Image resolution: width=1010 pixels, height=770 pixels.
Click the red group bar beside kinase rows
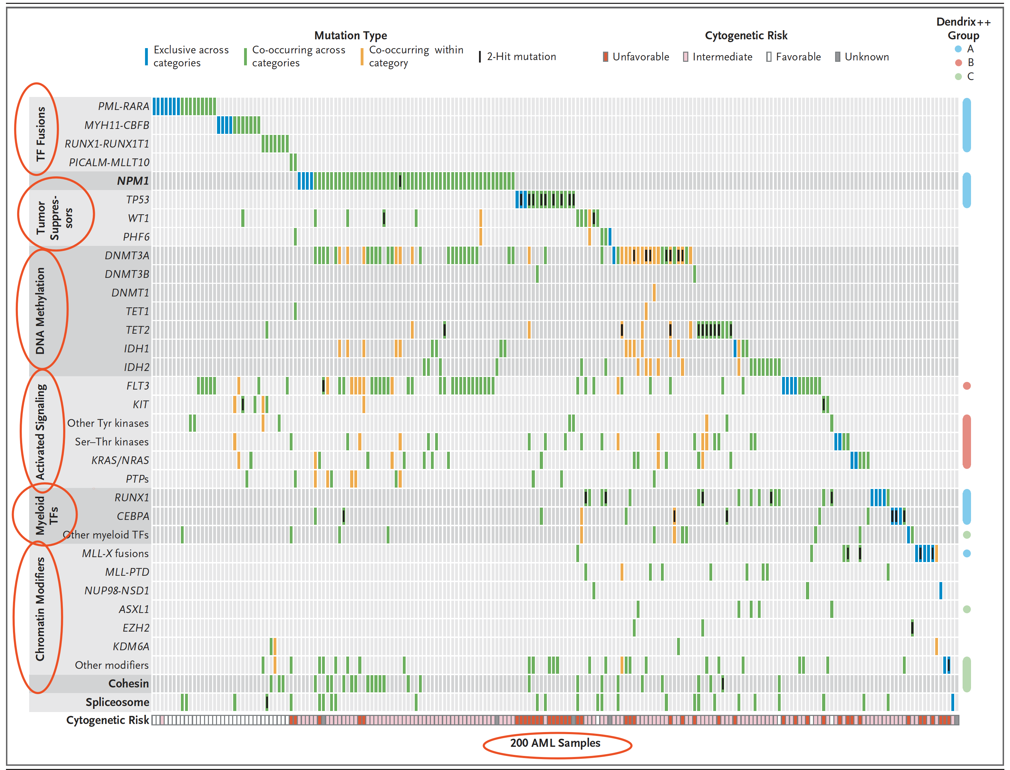click(x=967, y=442)
